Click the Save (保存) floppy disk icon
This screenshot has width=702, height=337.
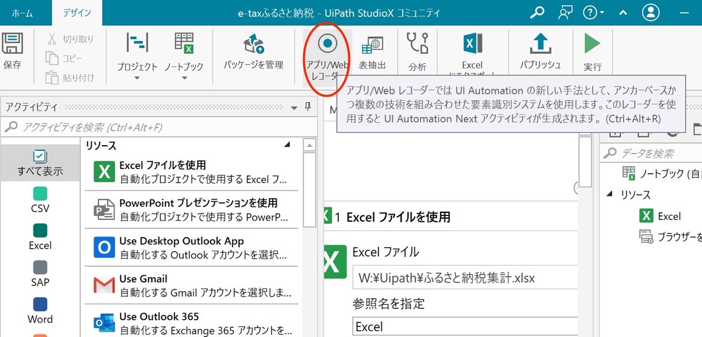(12, 44)
